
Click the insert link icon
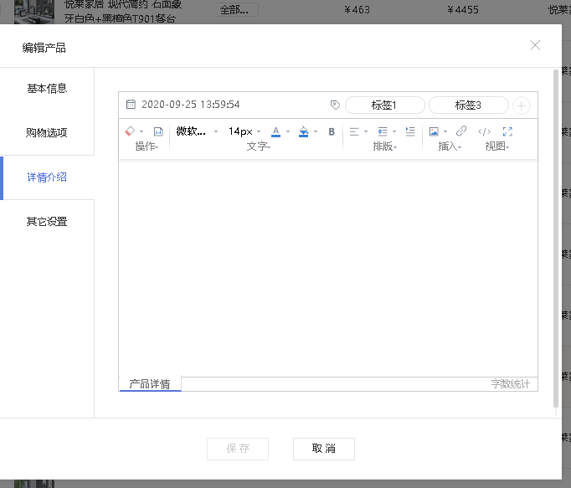click(x=461, y=131)
